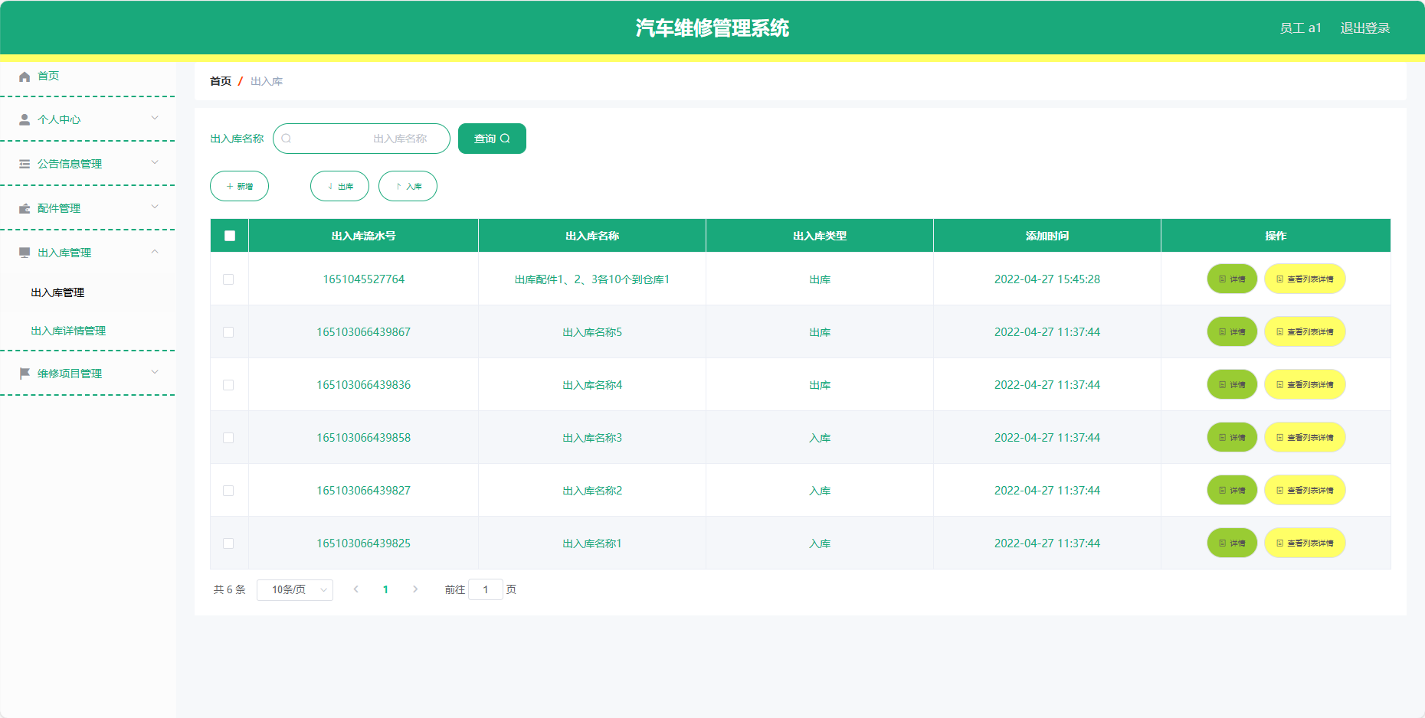Open 配件管理 menu label
Viewport: 1425px width, 718px height.
[59, 208]
